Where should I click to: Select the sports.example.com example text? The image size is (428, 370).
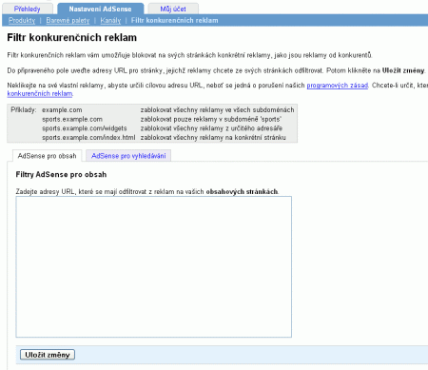pos(72,119)
